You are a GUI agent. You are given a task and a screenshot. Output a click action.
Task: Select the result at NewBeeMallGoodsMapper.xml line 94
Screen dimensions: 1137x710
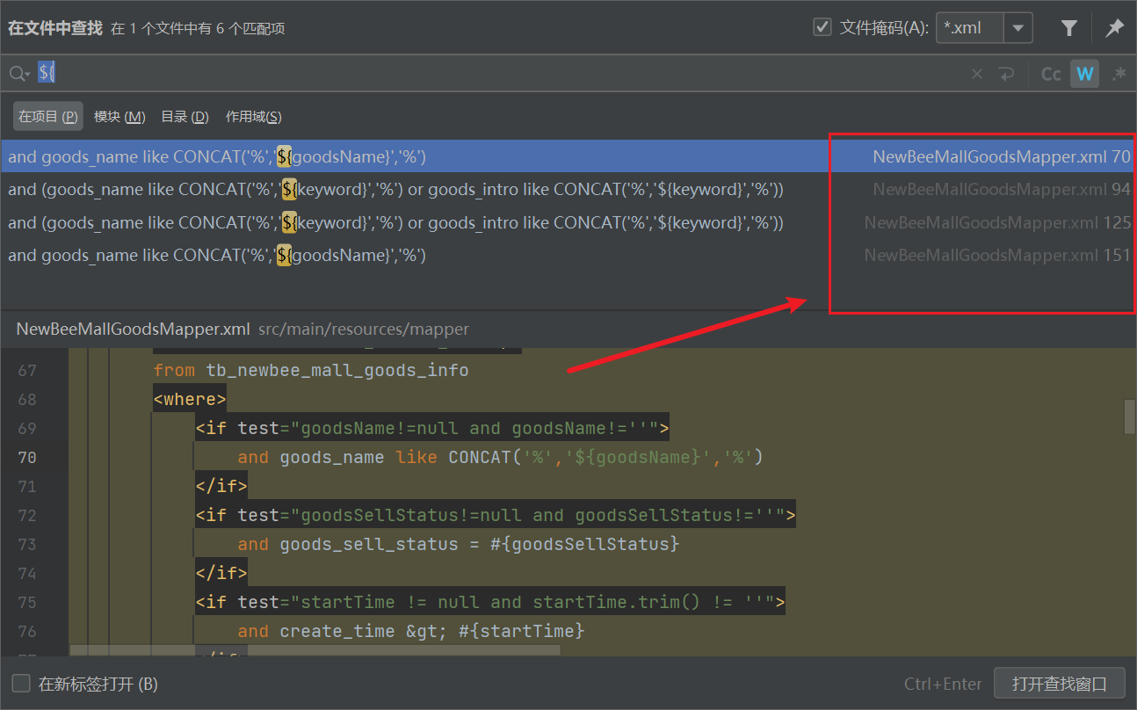(x=395, y=190)
